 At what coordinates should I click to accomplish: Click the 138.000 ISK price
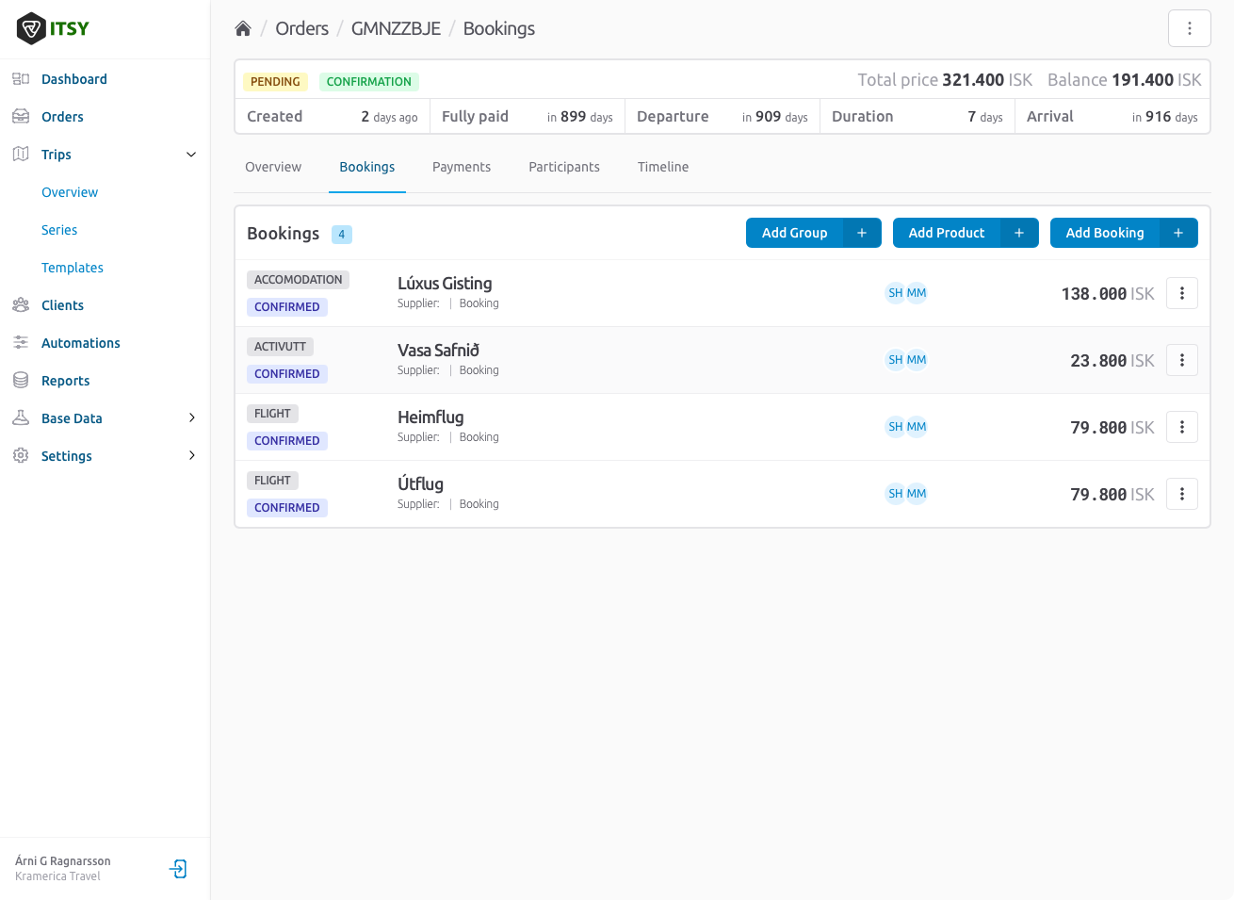tap(1108, 294)
